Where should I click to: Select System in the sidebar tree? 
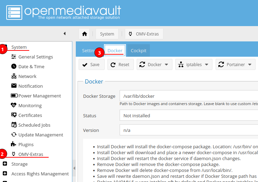[19, 47]
